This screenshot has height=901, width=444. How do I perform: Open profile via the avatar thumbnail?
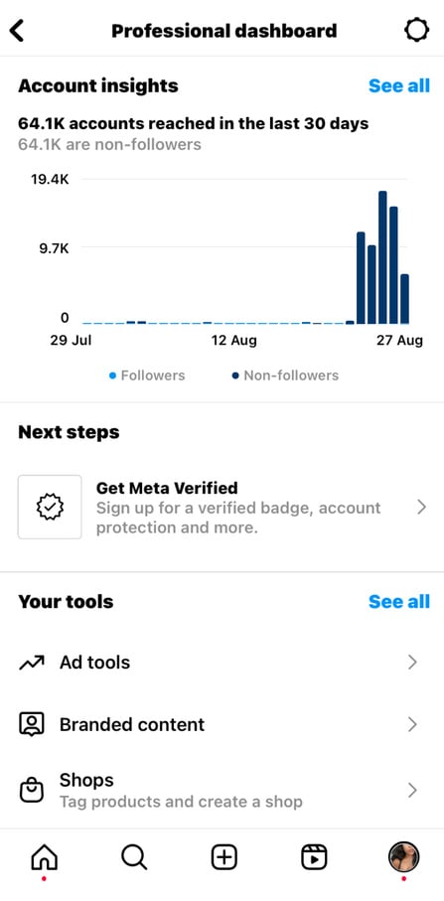point(404,857)
